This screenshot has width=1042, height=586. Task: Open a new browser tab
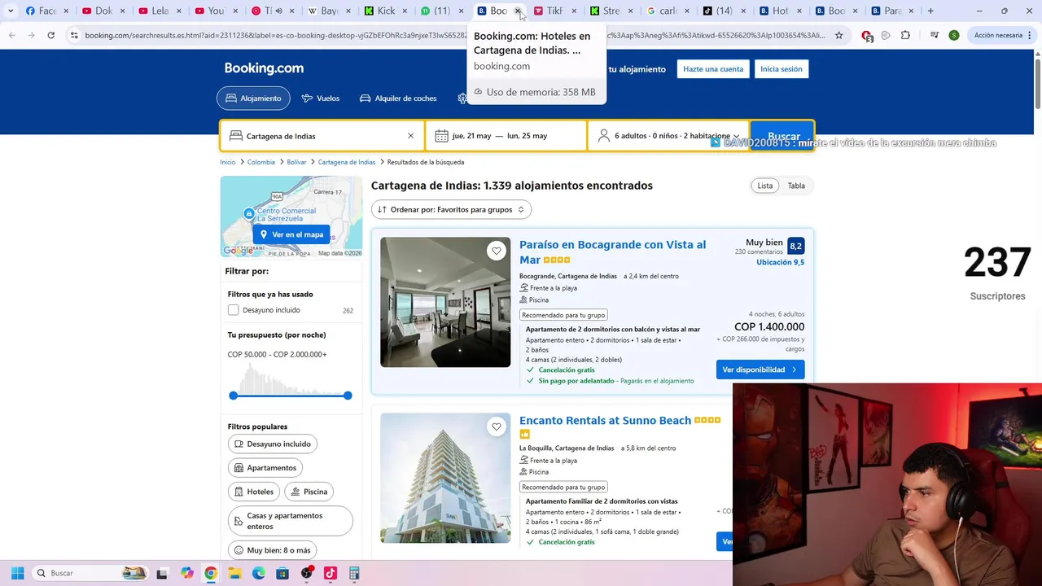[930, 11]
